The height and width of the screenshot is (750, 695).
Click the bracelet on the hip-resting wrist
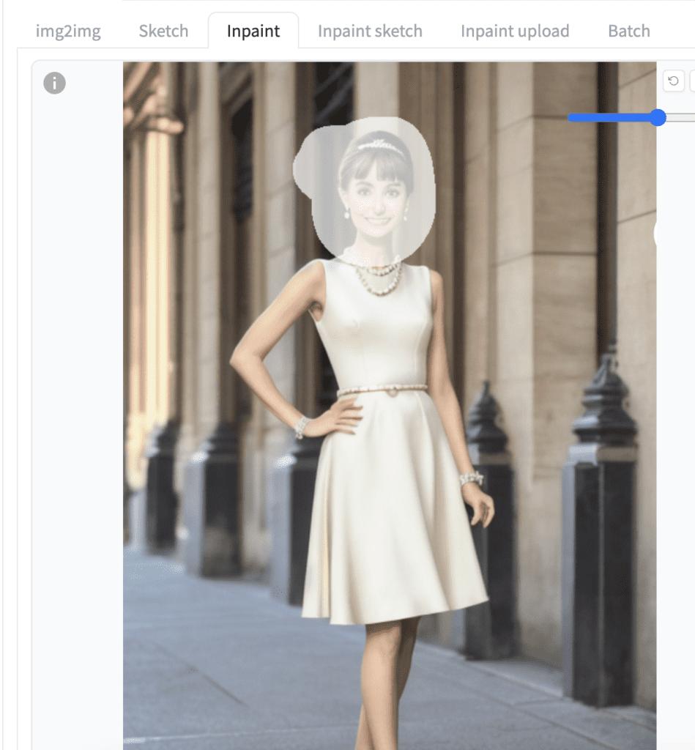[x=302, y=425]
